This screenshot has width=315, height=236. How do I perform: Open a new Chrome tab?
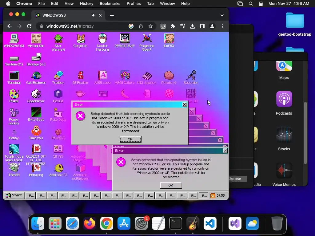click(x=112, y=15)
